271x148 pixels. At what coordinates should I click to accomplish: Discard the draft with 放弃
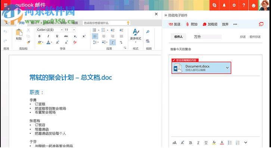pos(225,24)
